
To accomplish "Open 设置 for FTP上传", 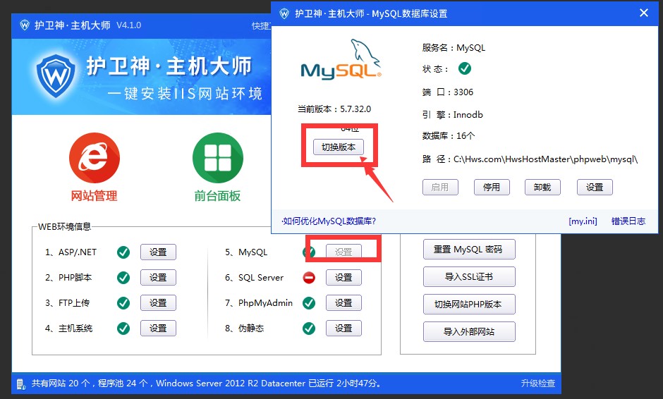I will 158,303.
